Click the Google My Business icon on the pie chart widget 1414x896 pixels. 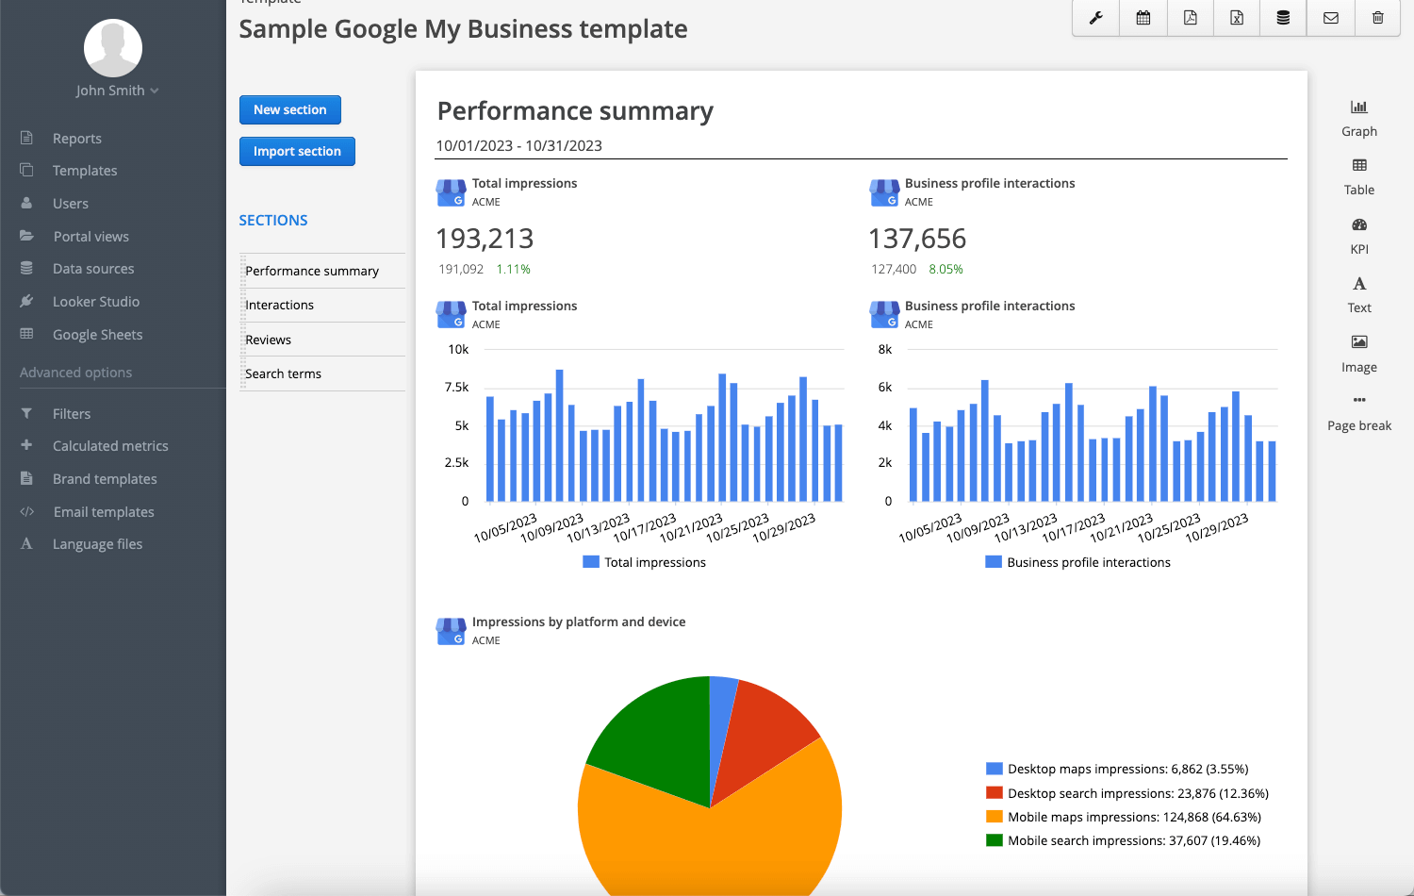pos(451,631)
